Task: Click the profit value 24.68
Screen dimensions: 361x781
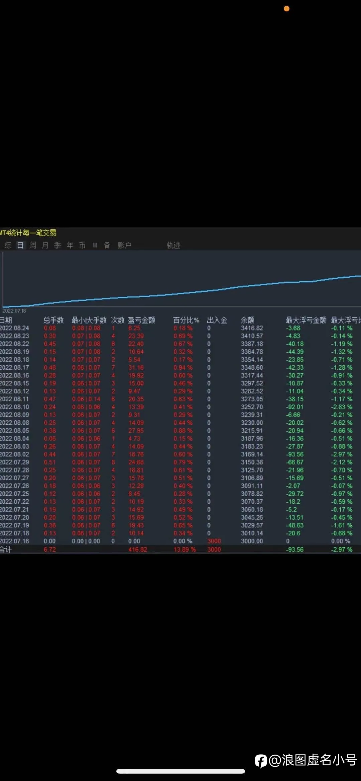Action: coord(136,462)
